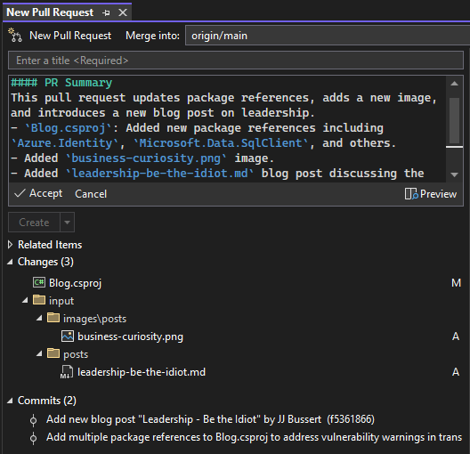Click the C# icon beside Blog.csproj
The image size is (470, 454).
[39, 282]
